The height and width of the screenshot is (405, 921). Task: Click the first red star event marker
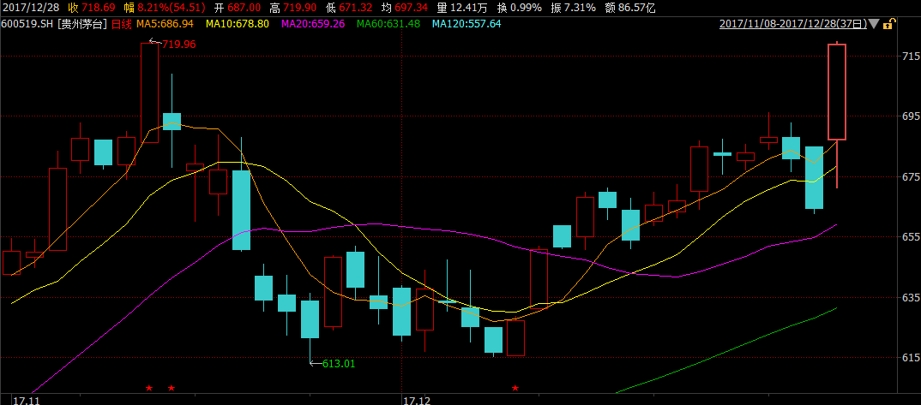[149, 389]
